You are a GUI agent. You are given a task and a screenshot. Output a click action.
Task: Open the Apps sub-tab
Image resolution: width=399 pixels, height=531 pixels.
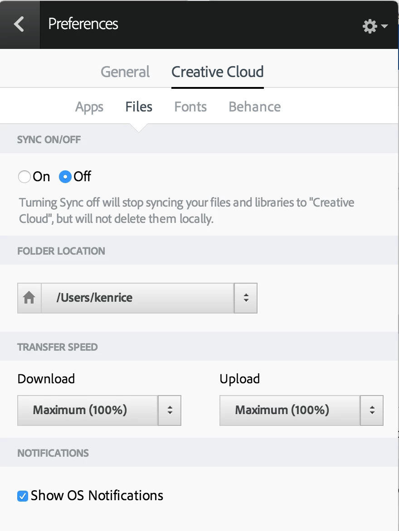89,107
